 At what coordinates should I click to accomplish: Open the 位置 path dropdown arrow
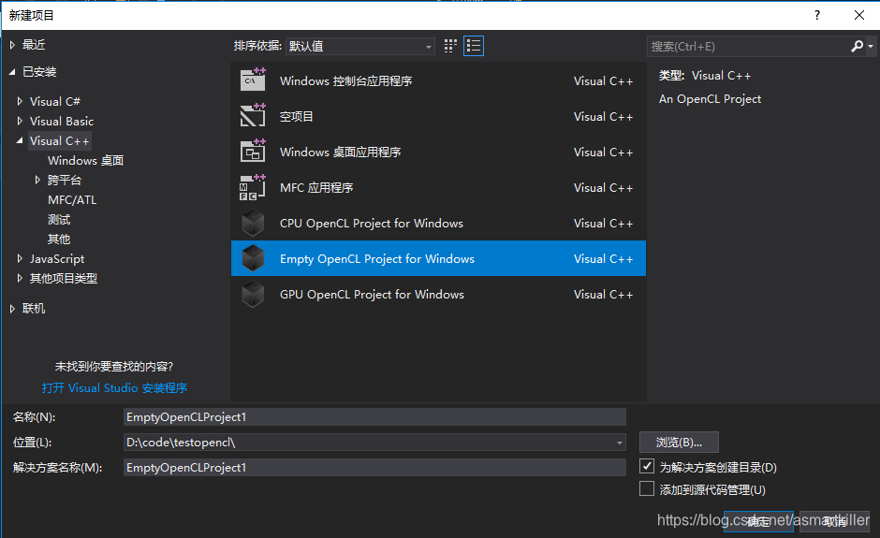(x=620, y=442)
